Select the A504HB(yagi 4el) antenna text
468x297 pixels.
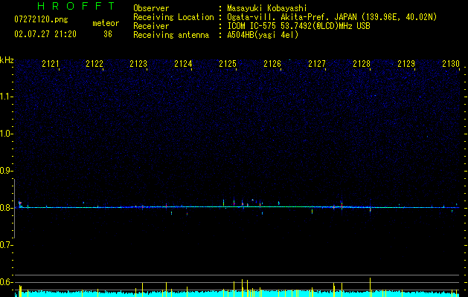(263, 35)
